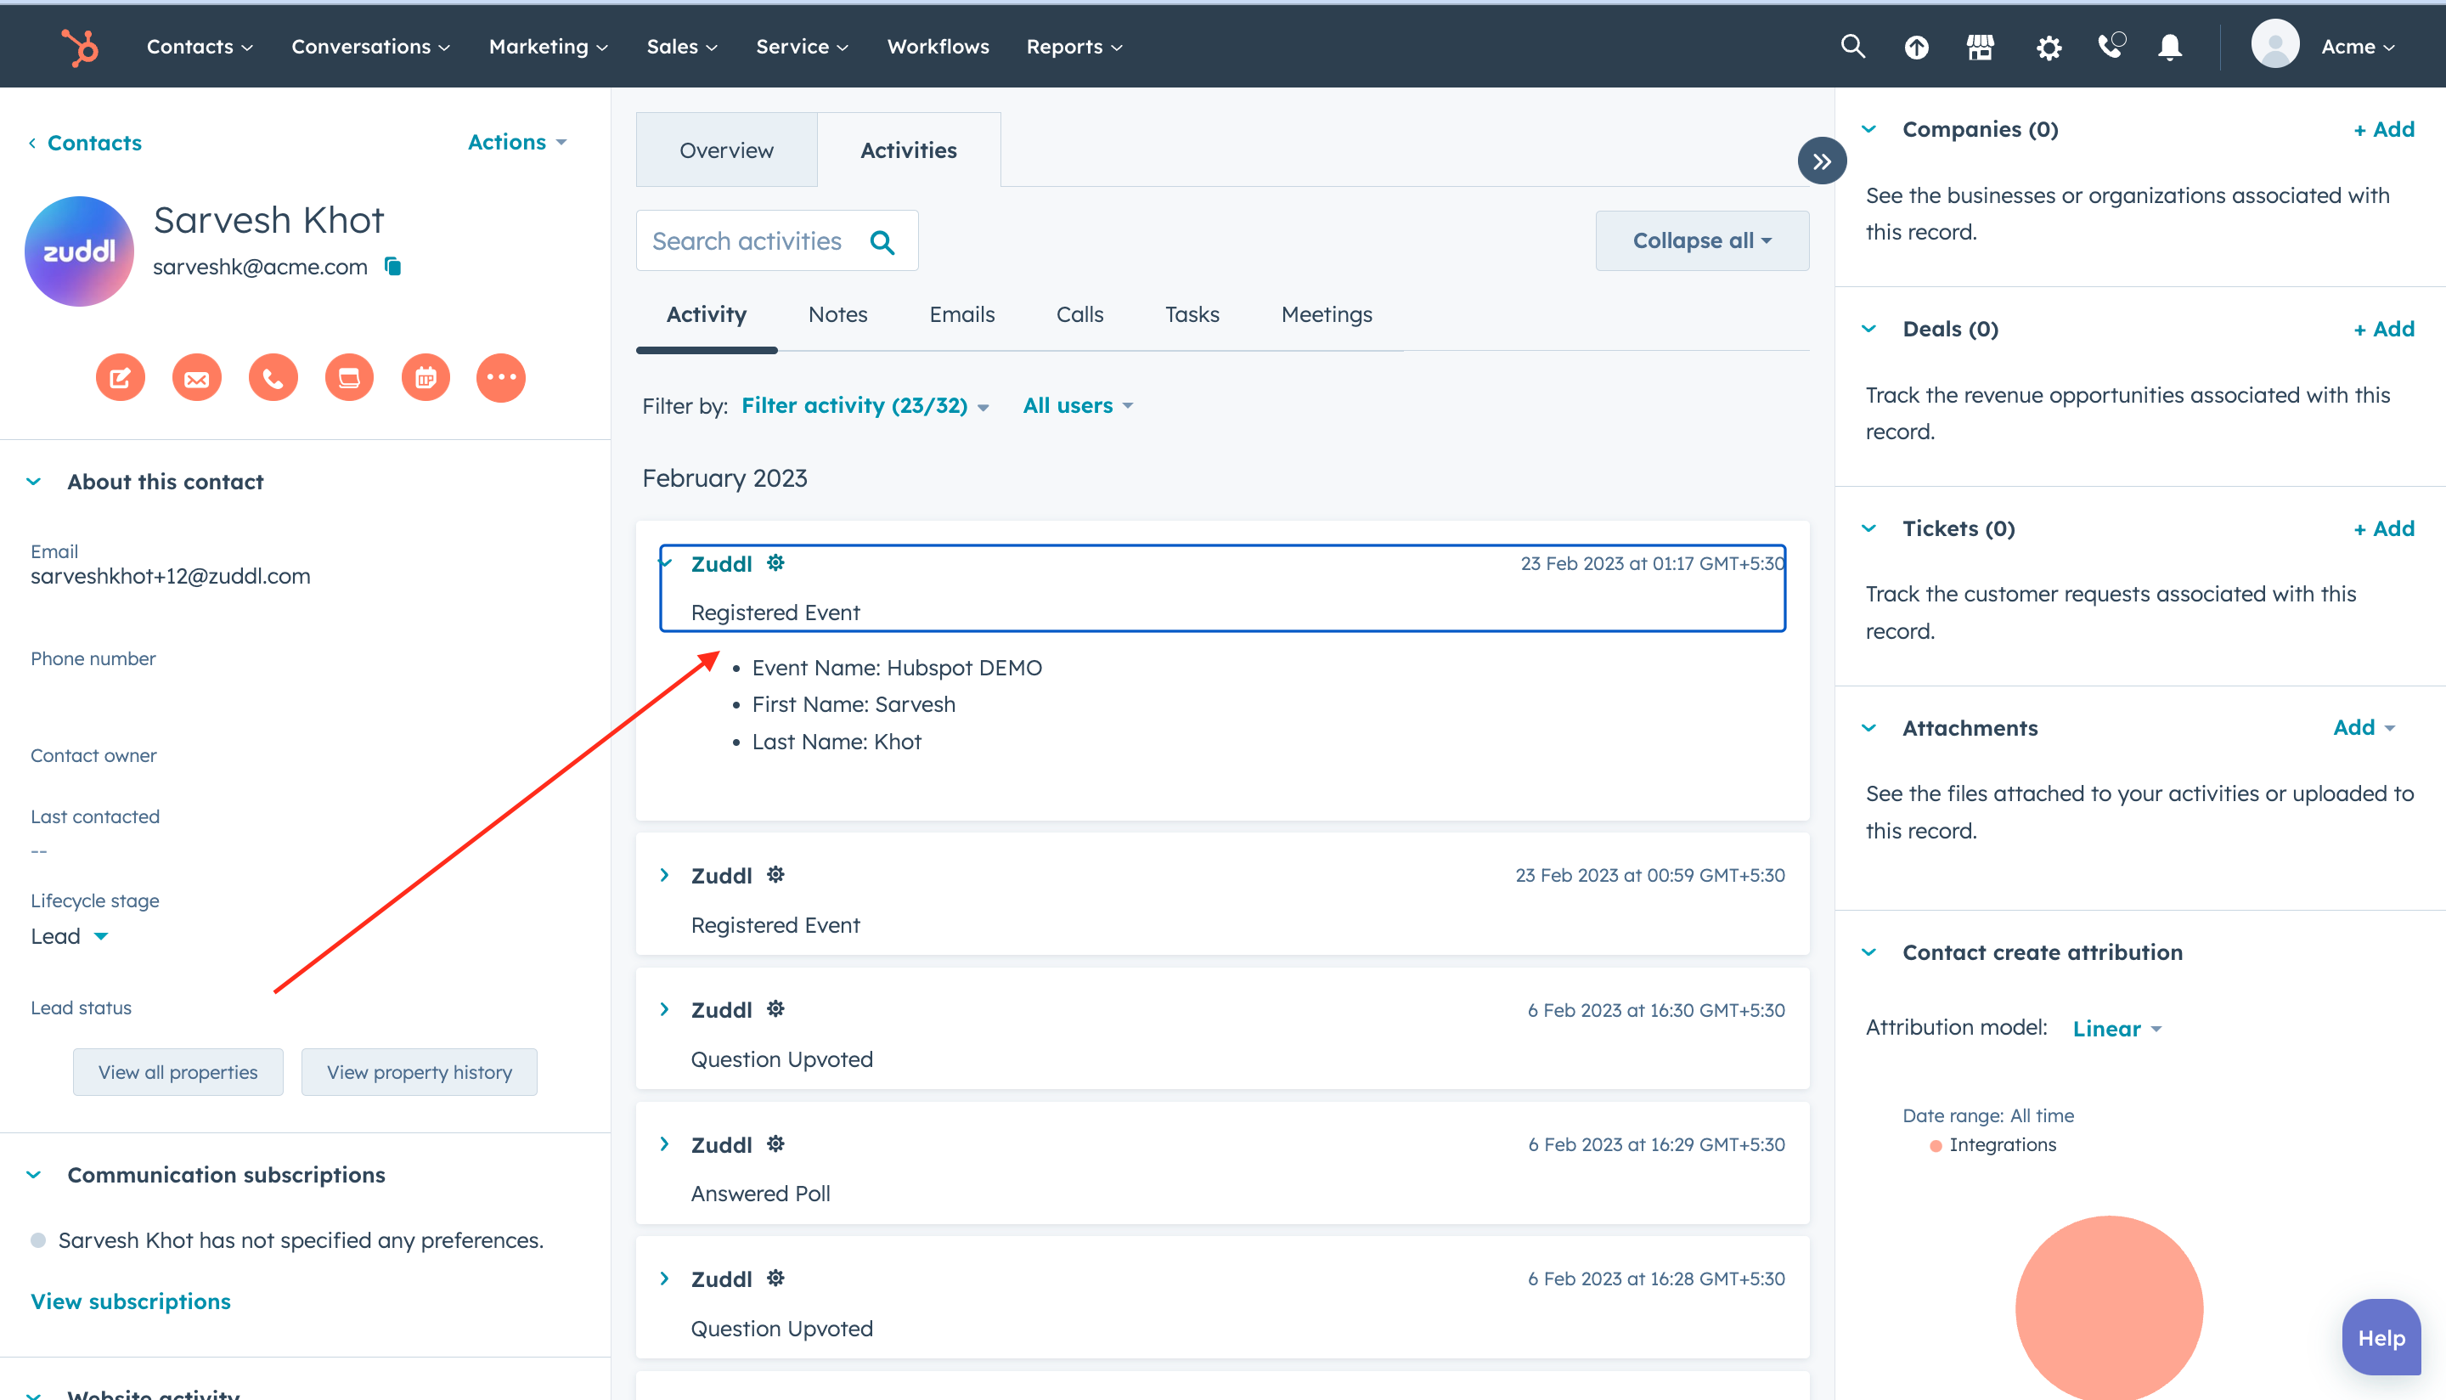Click the orange email icon button
Viewport: 2446px width, 1400px height.
[x=196, y=378]
